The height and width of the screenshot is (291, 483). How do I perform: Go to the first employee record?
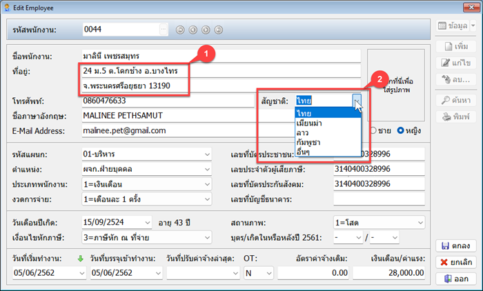click(x=180, y=30)
